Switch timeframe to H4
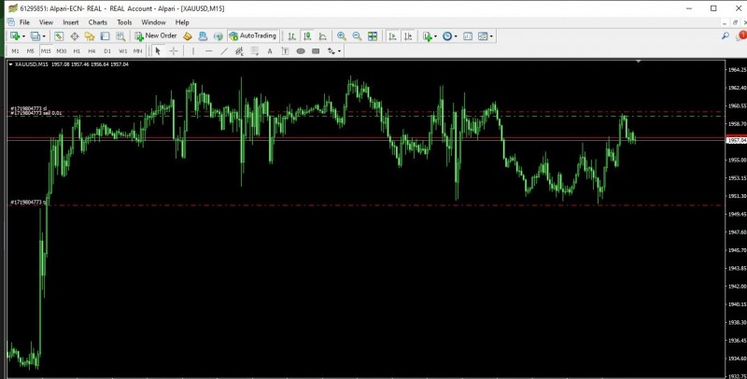Viewport: 747px width, 379px height. tap(92, 51)
